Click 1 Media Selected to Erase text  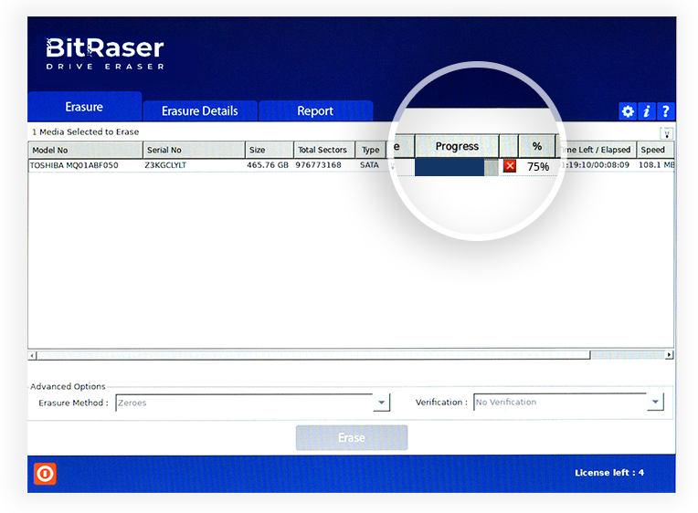(x=86, y=131)
